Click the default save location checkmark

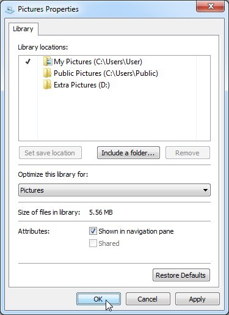point(28,61)
